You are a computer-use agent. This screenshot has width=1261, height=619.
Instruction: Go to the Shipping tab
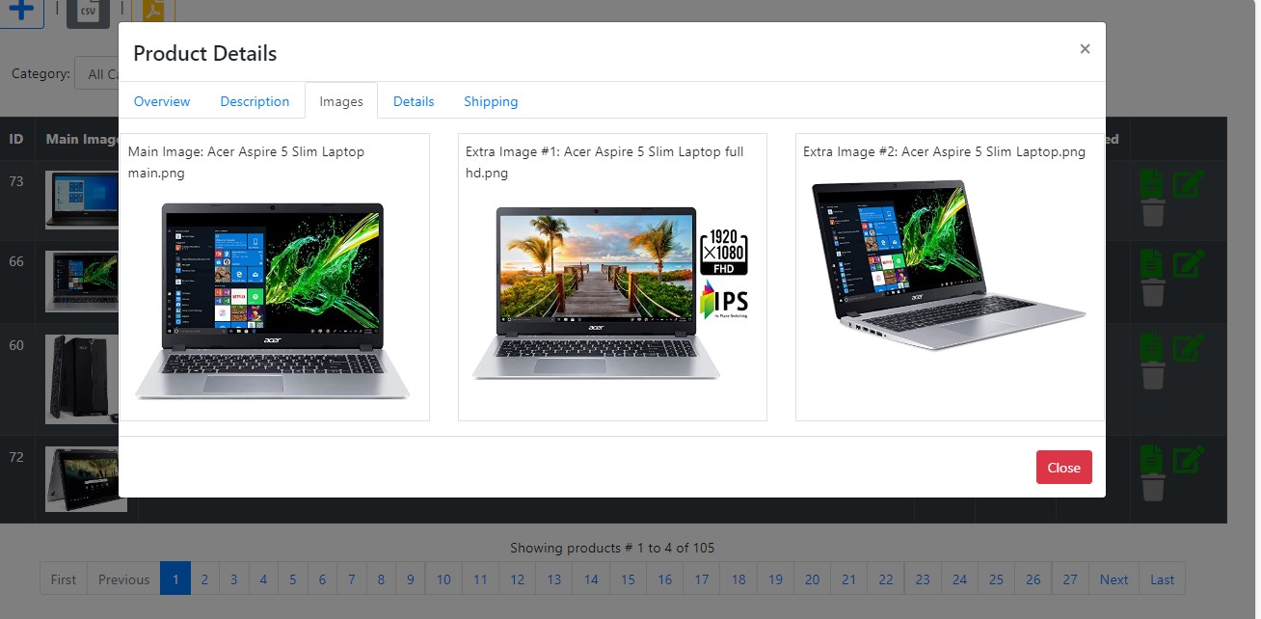tap(491, 101)
